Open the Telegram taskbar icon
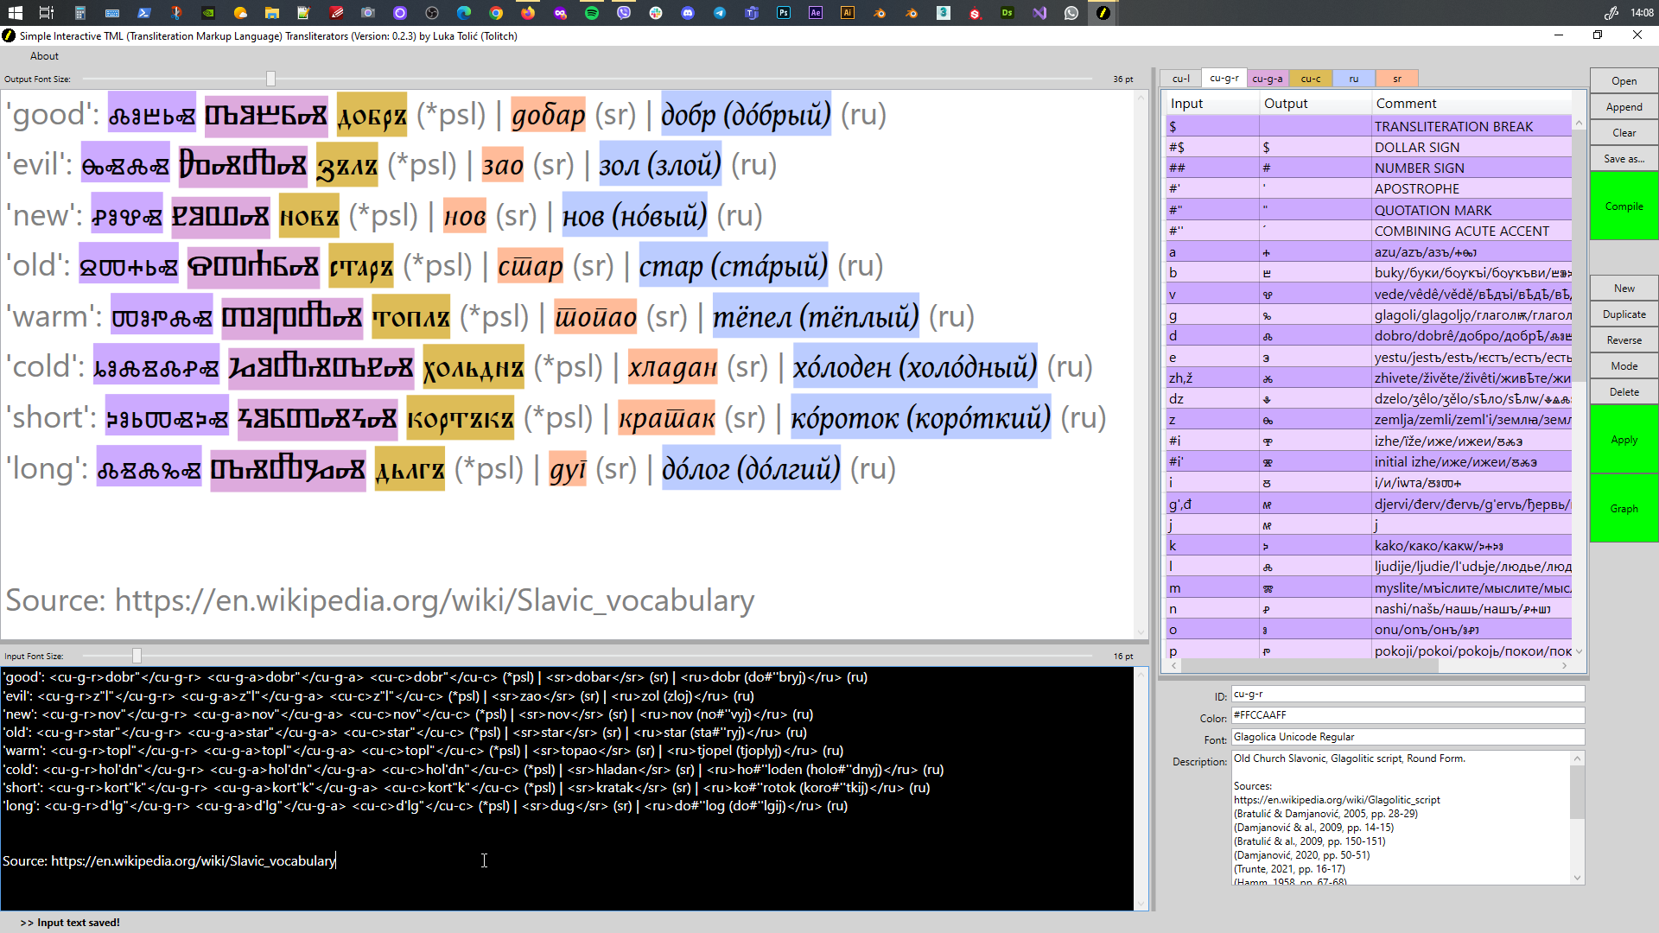This screenshot has width=1659, height=933. (720, 13)
